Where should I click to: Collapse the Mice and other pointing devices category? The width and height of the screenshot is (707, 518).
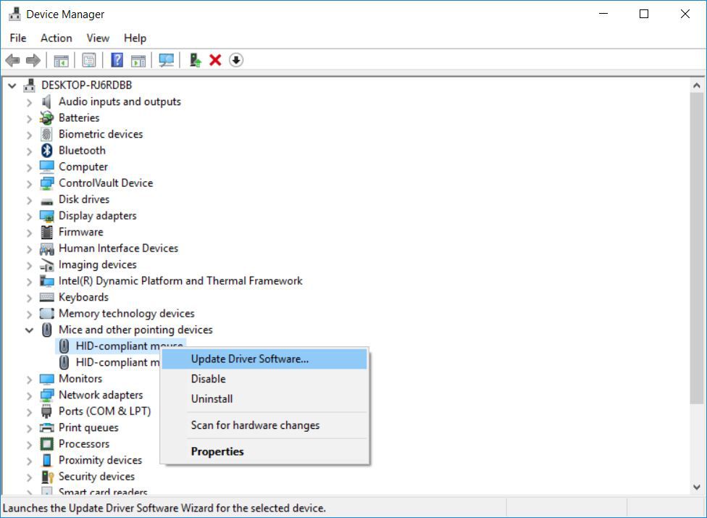pos(29,330)
